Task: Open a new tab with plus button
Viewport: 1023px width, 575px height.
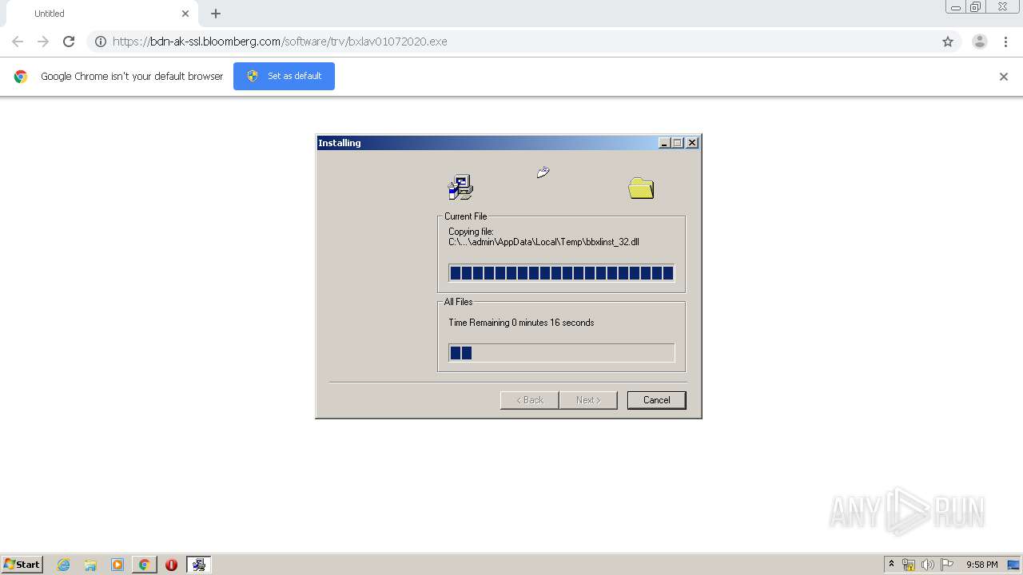Action: pyautogui.click(x=216, y=14)
